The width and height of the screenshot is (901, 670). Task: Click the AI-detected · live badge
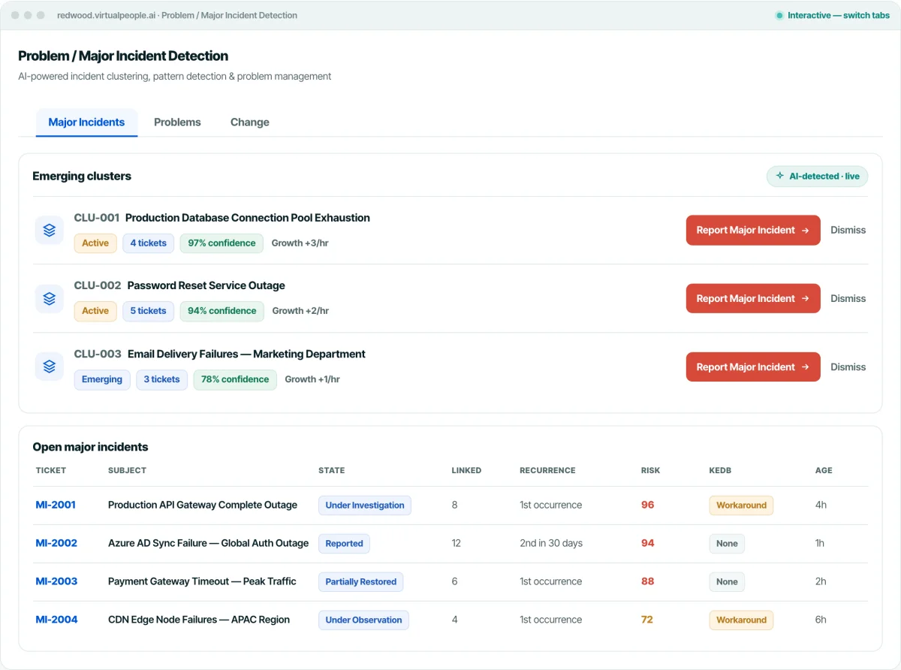[817, 176]
